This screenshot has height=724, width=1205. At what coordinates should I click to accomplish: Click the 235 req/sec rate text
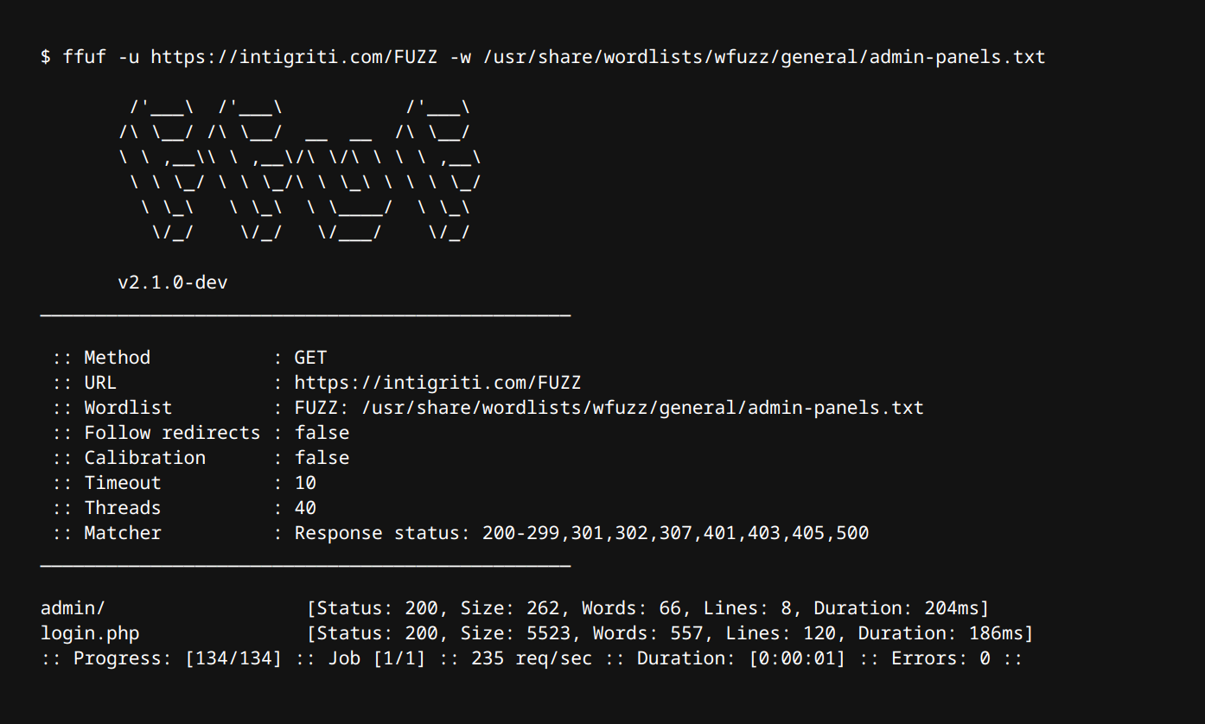pyautogui.click(x=532, y=658)
